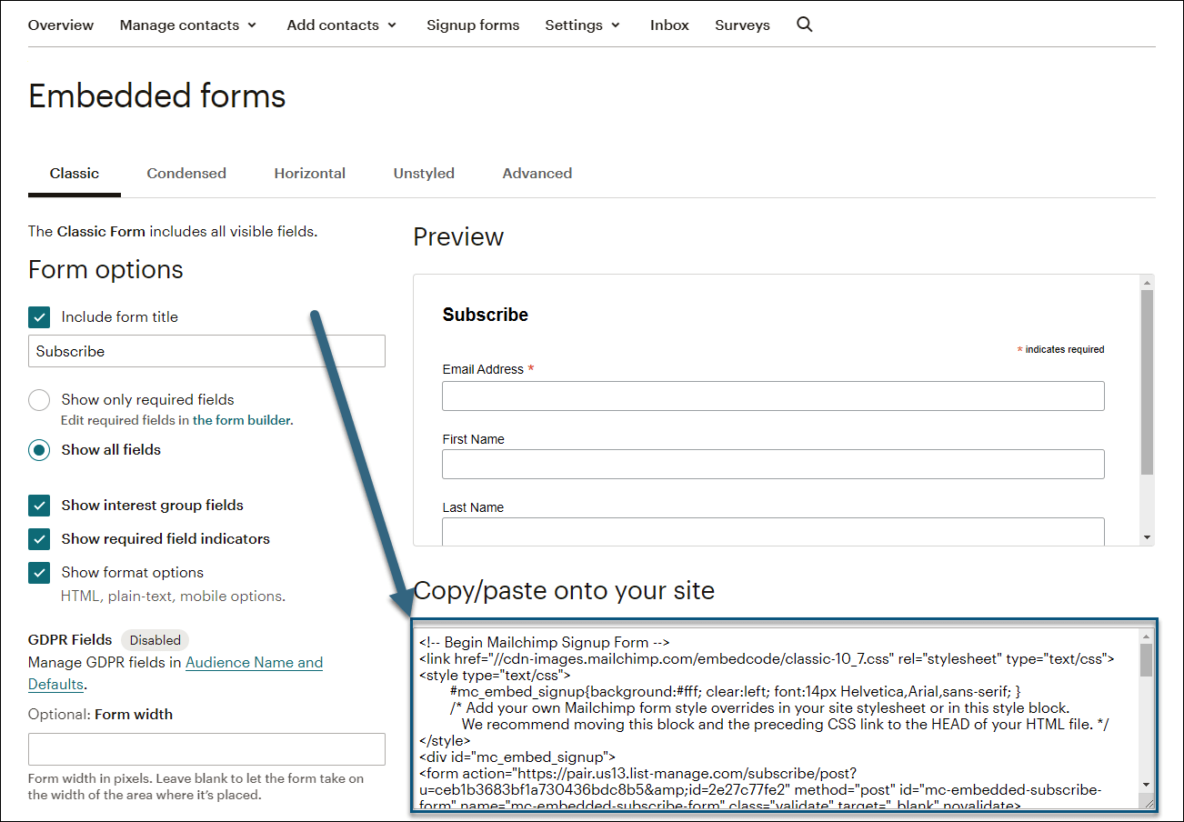
Task: Click the Subscribe title in preview
Action: point(486,315)
